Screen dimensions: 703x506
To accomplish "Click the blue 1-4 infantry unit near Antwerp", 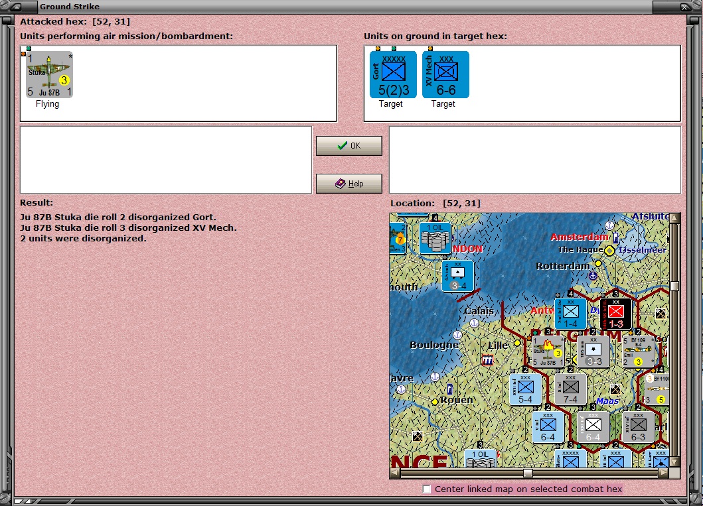I will (x=570, y=313).
